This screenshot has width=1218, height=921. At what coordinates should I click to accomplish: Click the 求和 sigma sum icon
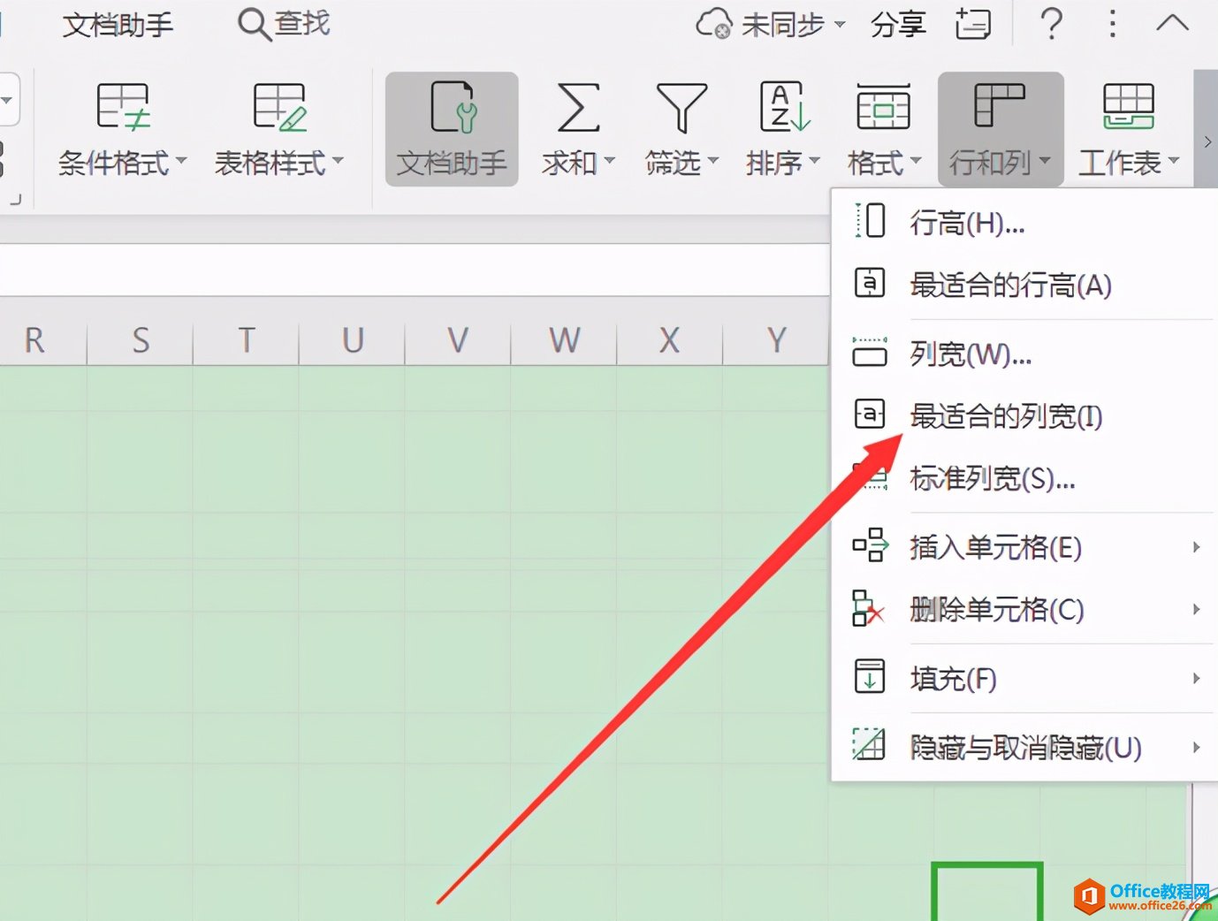coord(578,108)
